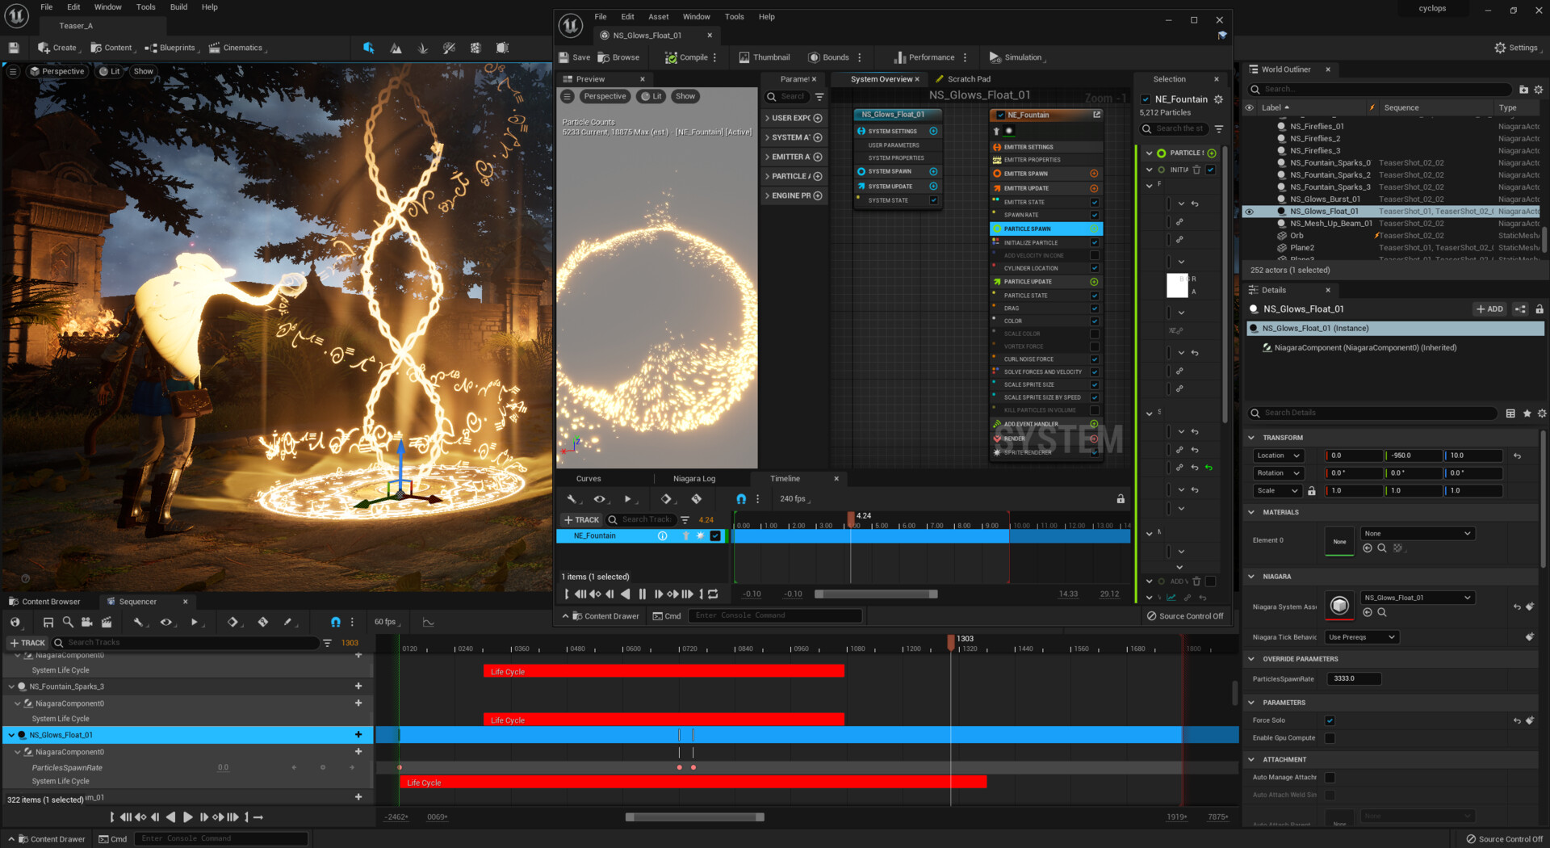Image resolution: width=1550 pixels, height=848 pixels.
Task: Click the Add component button in Details
Action: click(1489, 309)
